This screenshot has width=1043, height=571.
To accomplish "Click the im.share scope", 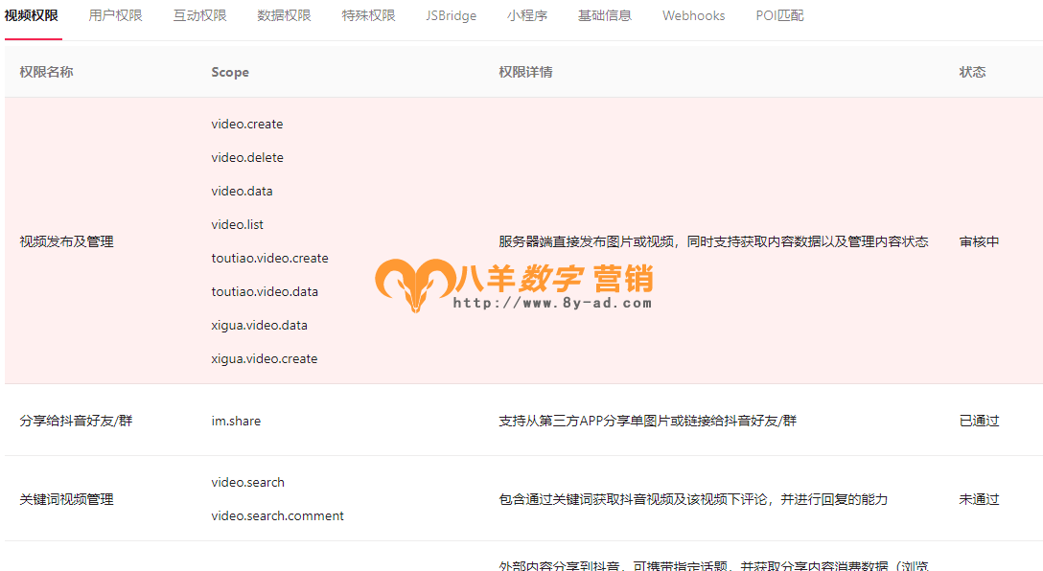I will click(236, 421).
